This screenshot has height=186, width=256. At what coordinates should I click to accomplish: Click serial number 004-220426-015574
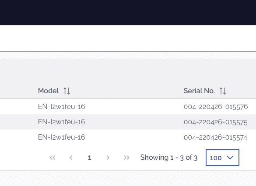215,137
